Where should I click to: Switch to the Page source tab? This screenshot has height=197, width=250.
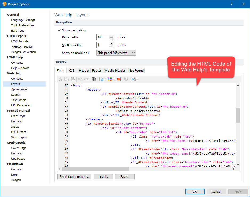point(61,70)
